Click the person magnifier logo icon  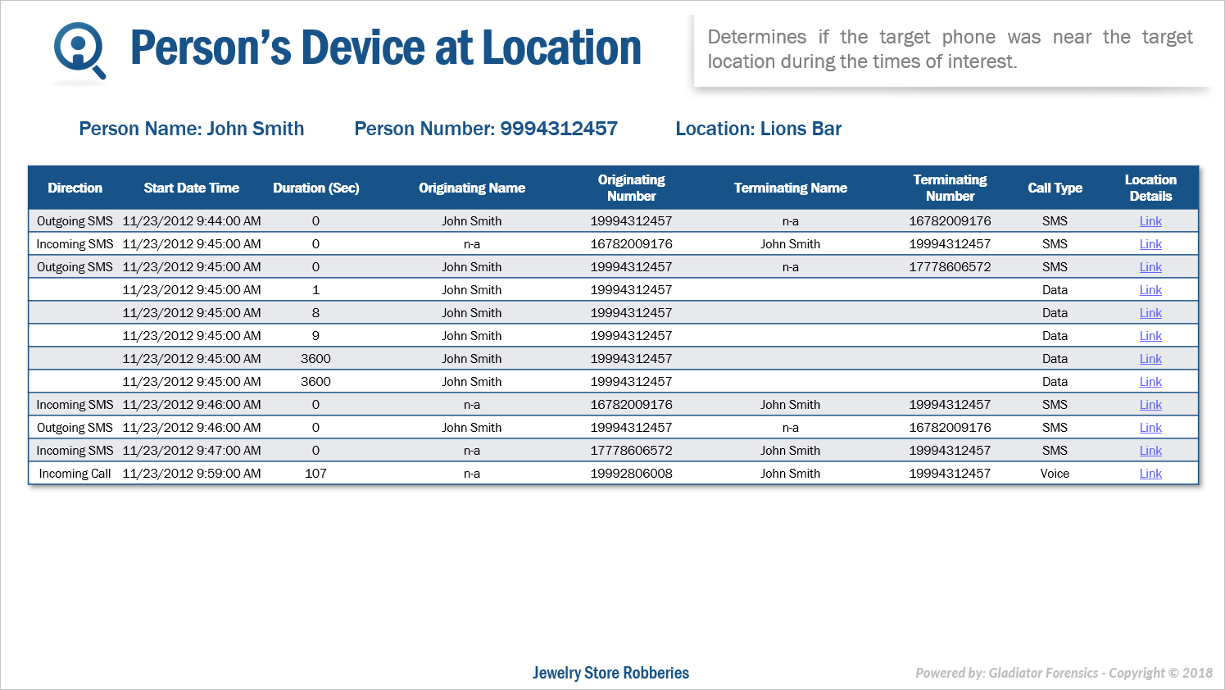pos(79,51)
